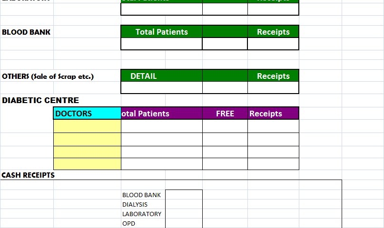Viewport: 384px width, 228px height.
Task: Click the bordered cell next to BLOOD BANK label
Action: tap(184, 195)
